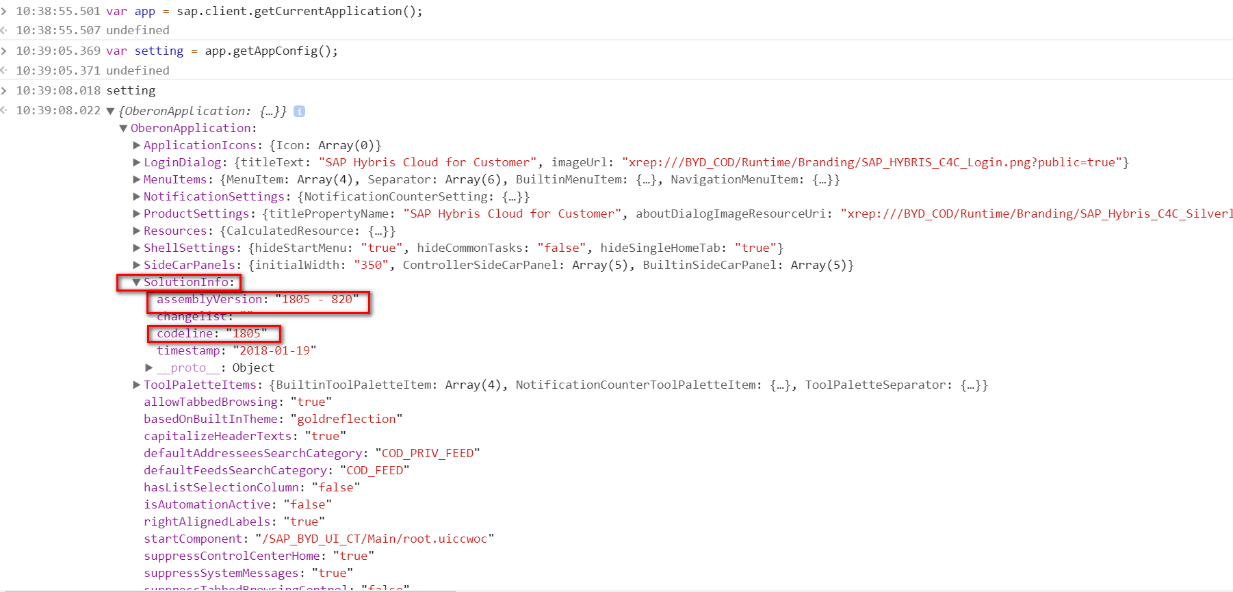This screenshot has width=1233, height=592.
Task: Click the isAutomationActive property
Action: coord(207,504)
